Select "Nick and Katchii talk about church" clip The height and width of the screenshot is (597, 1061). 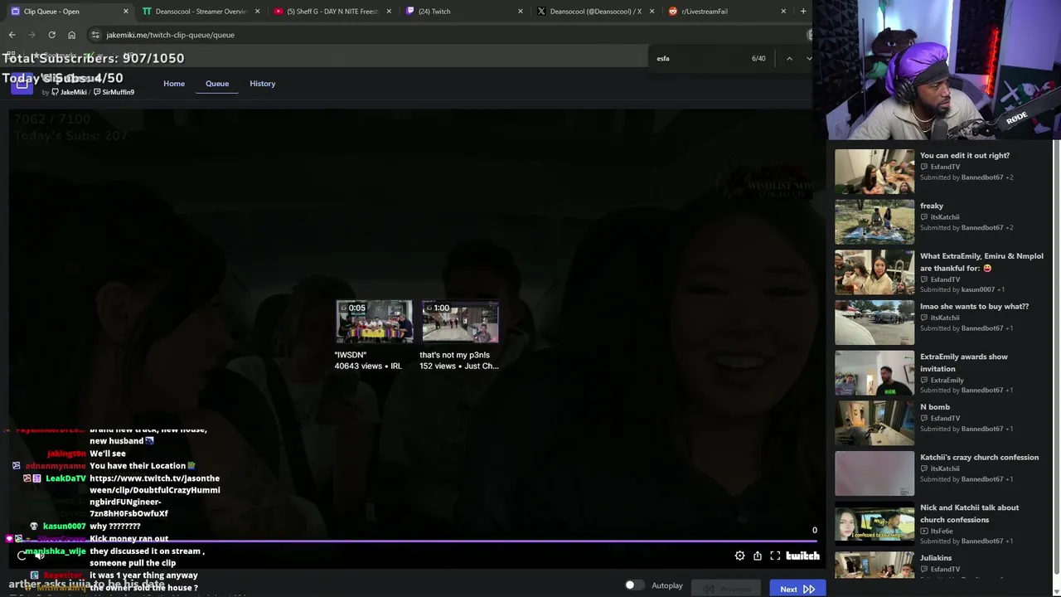[941, 524]
